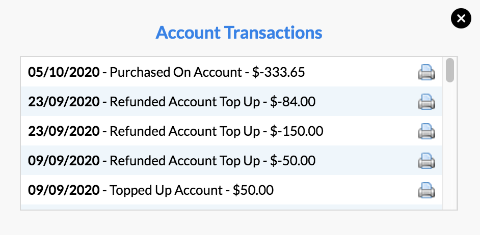480x235 pixels.
Task: Click the transactions list scrollbar thumb
Action: pos(450,70)
